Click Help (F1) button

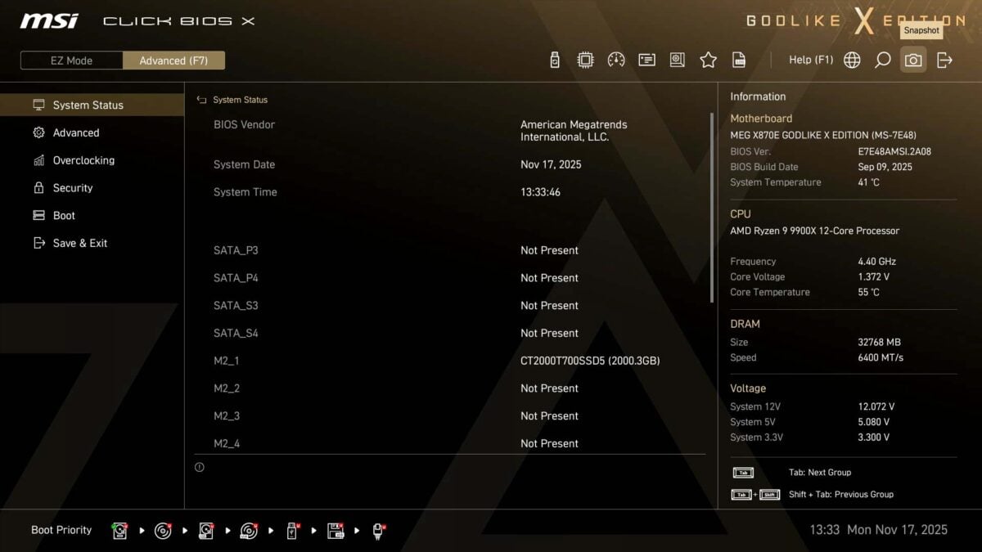pos(810,60)
